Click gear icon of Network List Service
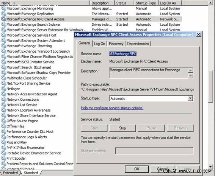215x176 pixels. (3, 105)
